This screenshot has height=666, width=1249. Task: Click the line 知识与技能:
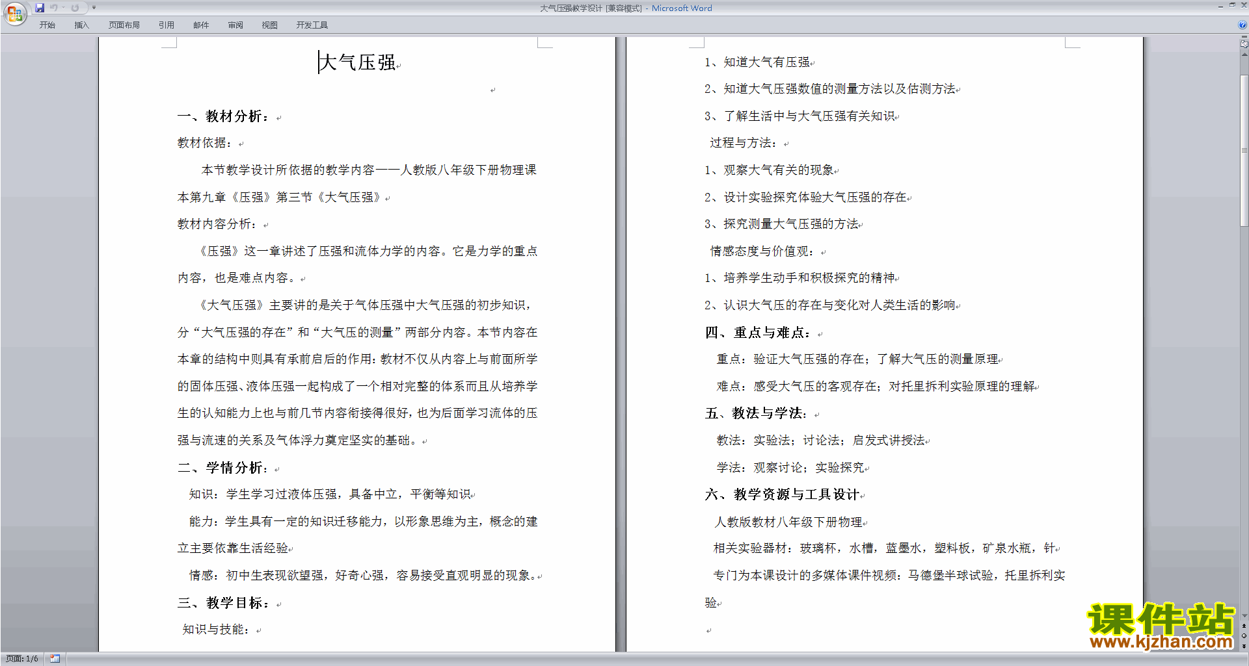click(217, 630)
